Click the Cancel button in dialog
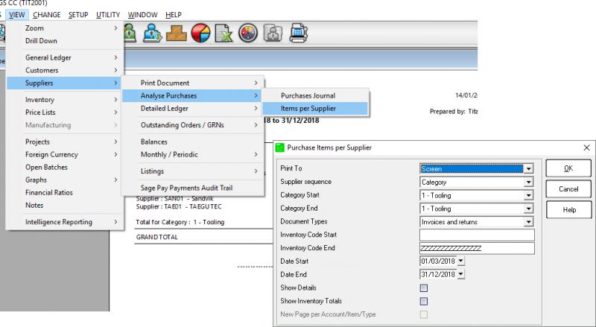 click(x=568, y=189)
